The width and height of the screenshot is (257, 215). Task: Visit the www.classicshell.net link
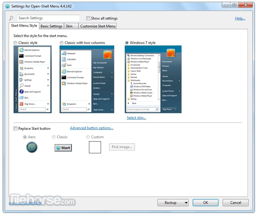point(25,203)
